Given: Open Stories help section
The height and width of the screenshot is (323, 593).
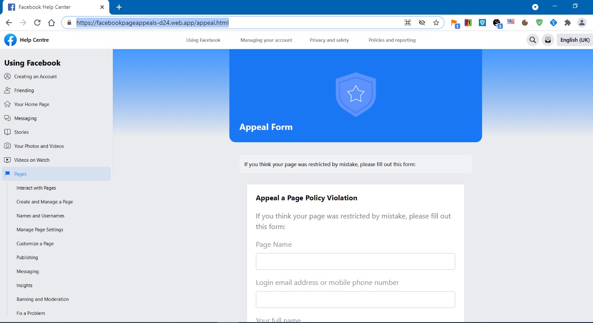Looking at the screenshot, I should tap(21, 132).
